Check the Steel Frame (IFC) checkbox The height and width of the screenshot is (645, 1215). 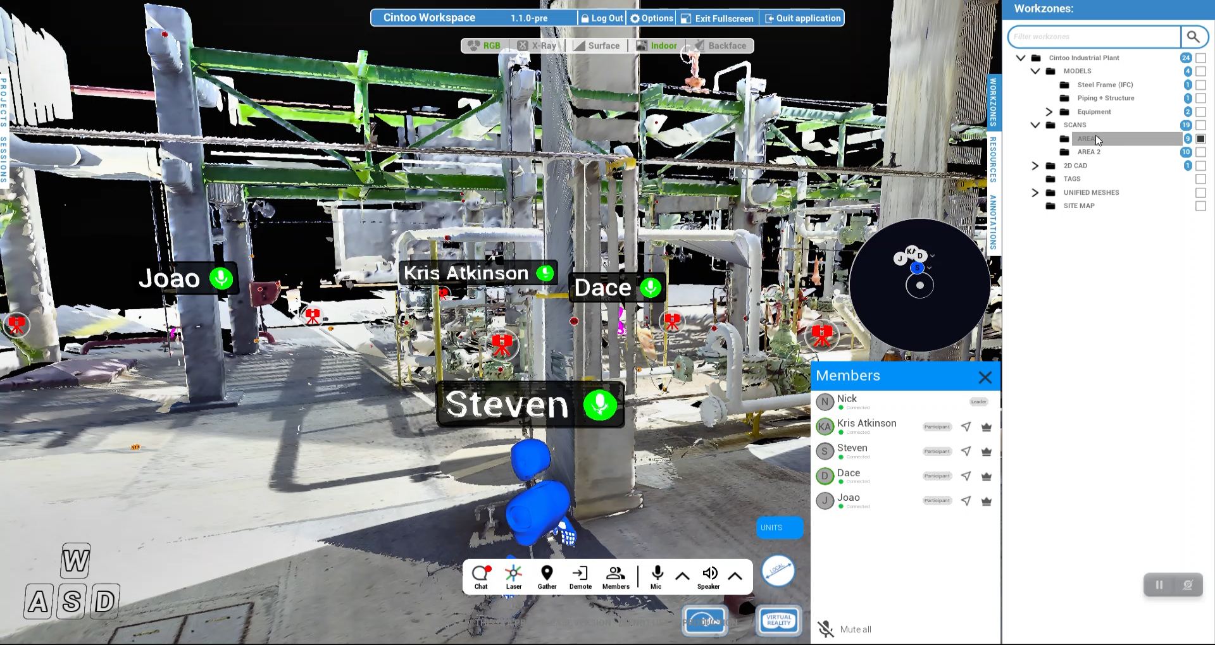coord(1200,85)
